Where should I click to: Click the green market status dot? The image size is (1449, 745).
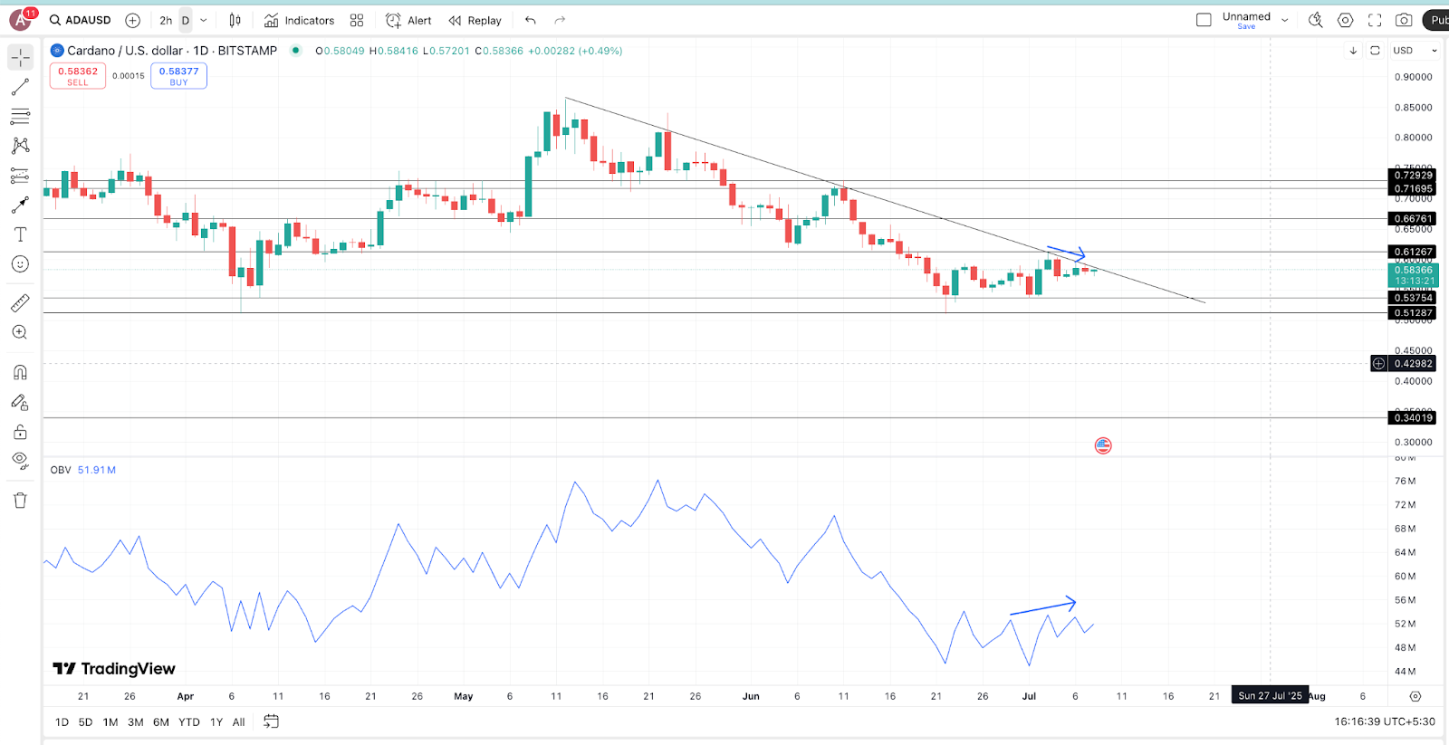tap(295, 51)
